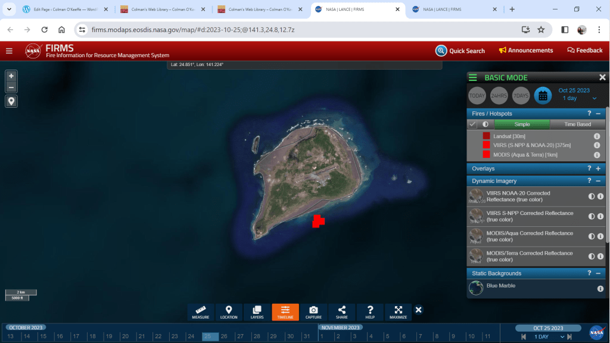
Task: Collapse the Dynamic Imagery section
Action: (x=597, y=180)
